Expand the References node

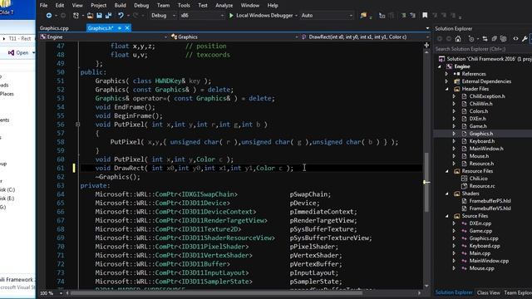[x=447, y=74]
